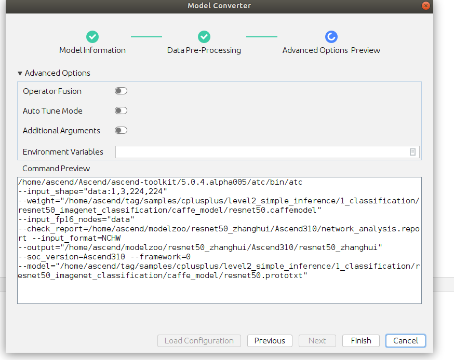Open the Environment Variables list editor icon
454x360 pixels.
(413, 152)
